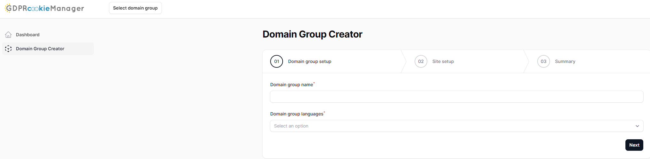Click the Domain Group Creator sidebar icon
The height and width of the screenshot is (159, 650).
click(x=8, y=49)
